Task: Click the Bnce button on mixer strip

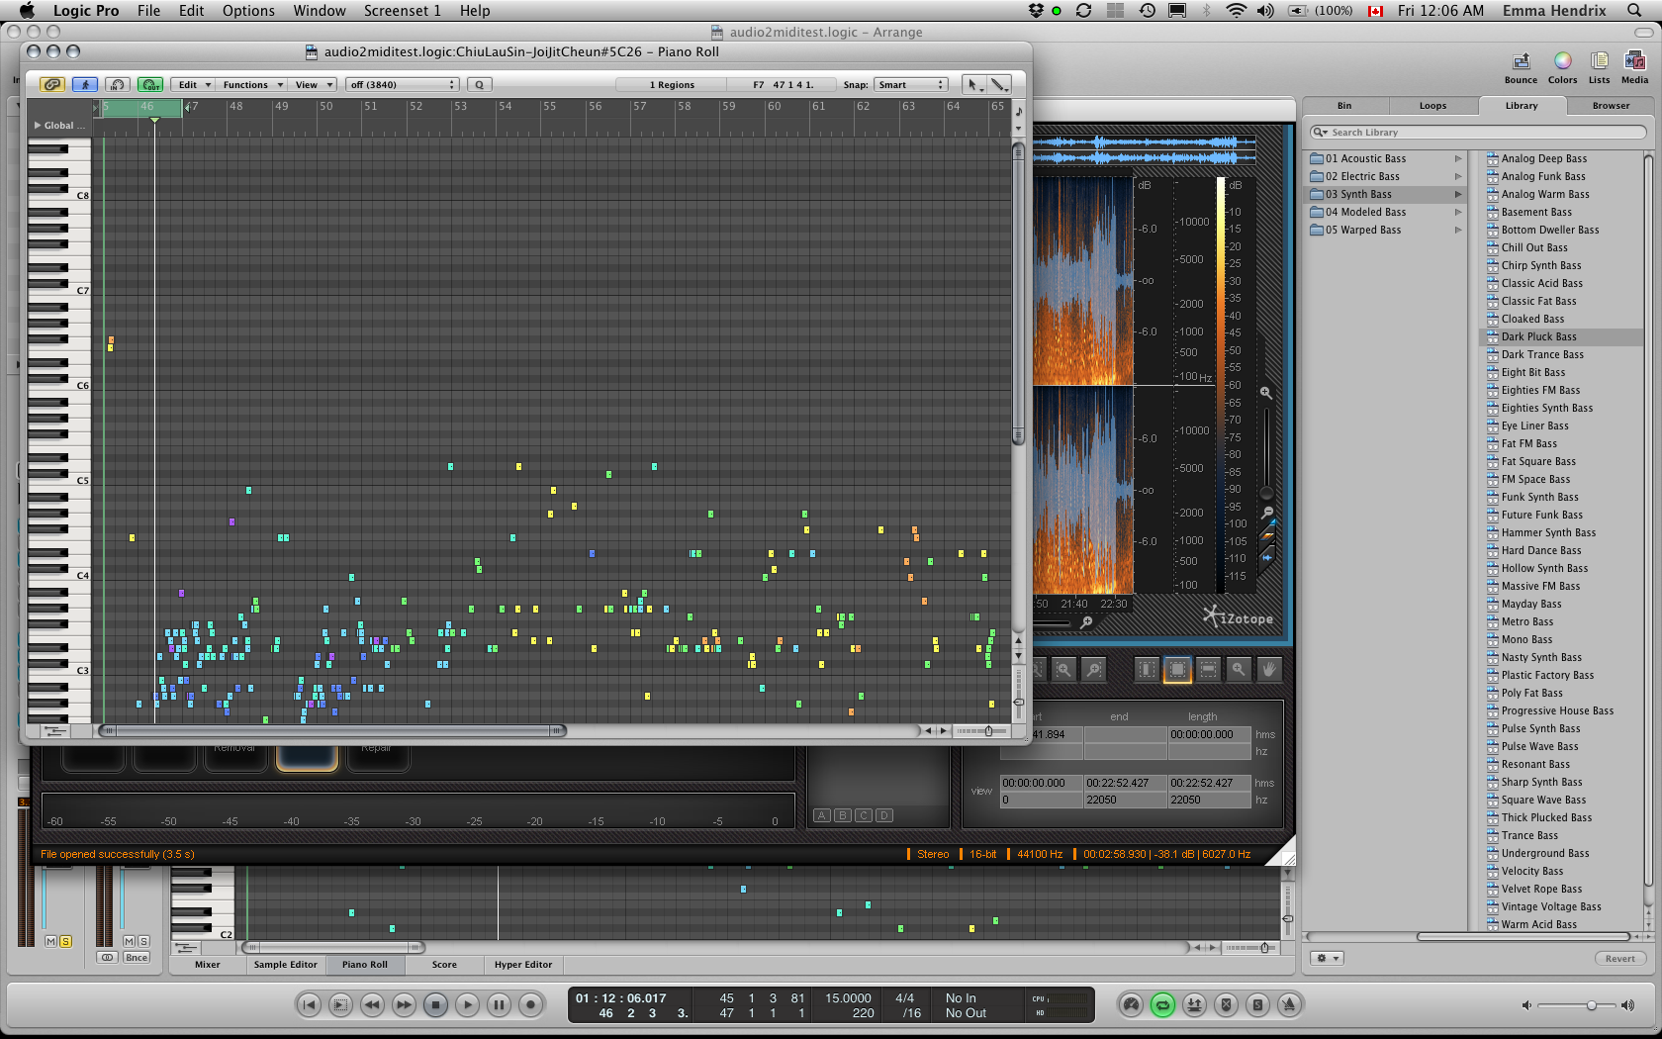Action: (x=137, y=958)
